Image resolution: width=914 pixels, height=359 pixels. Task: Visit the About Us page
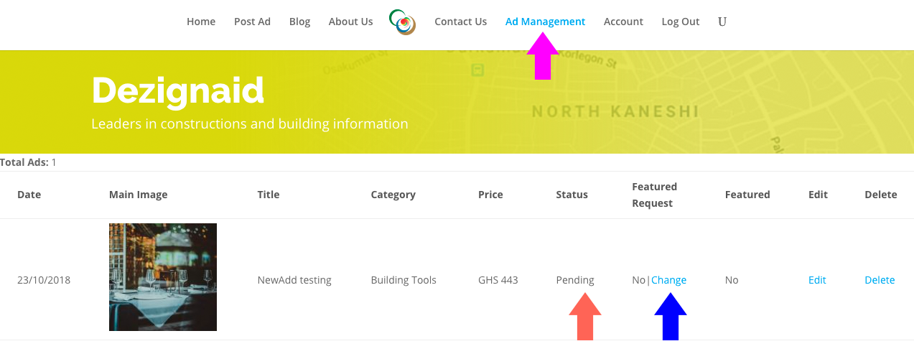click(350, 22)
